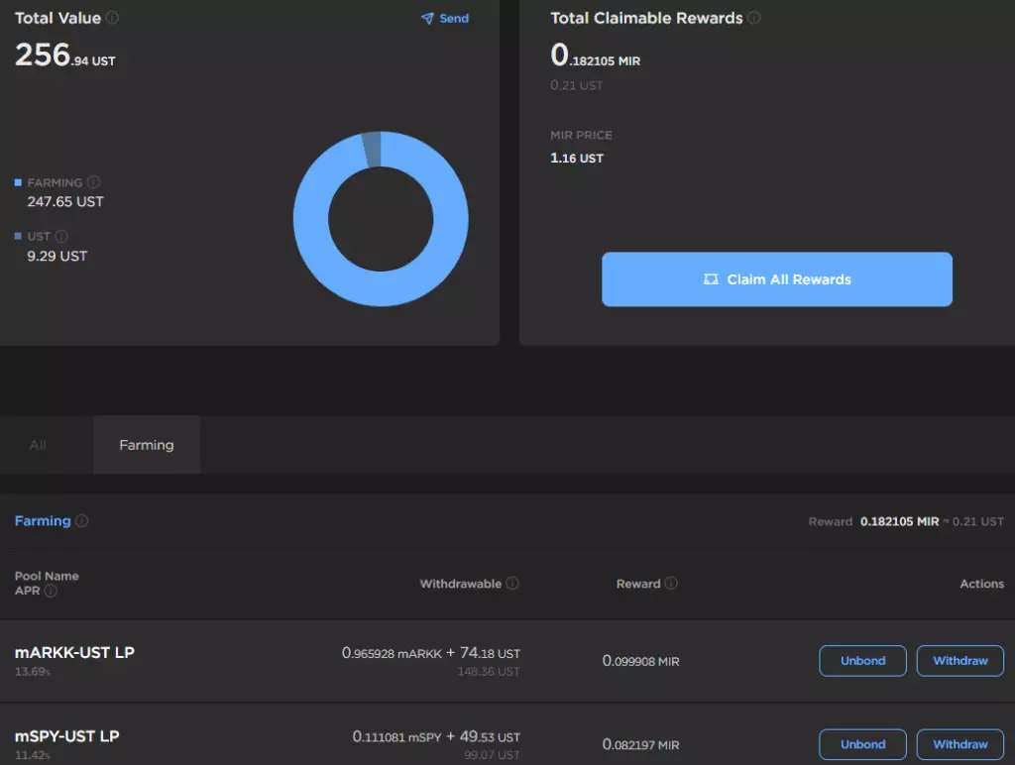This screenshot has height=765, width=1015.
Task: Click the FARMING legend info icon
Action: tap(94, 182)
